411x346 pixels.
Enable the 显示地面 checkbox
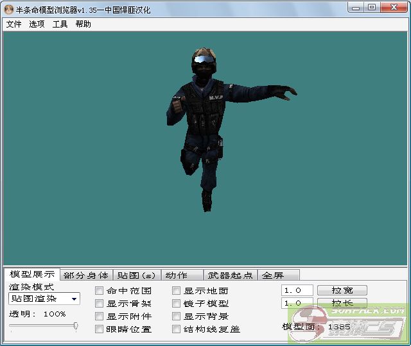177,291
